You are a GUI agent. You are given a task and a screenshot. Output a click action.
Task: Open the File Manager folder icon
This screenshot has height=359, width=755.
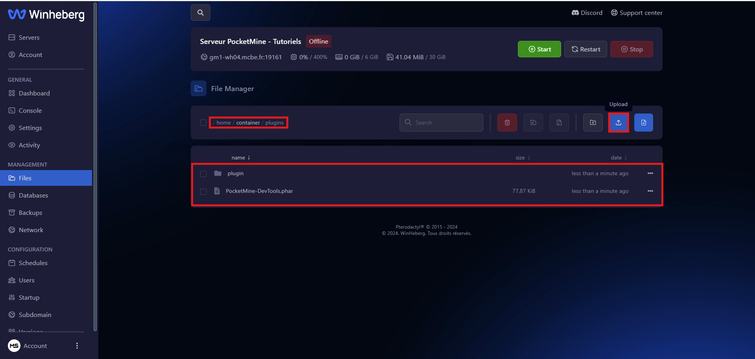click(199, 88)
